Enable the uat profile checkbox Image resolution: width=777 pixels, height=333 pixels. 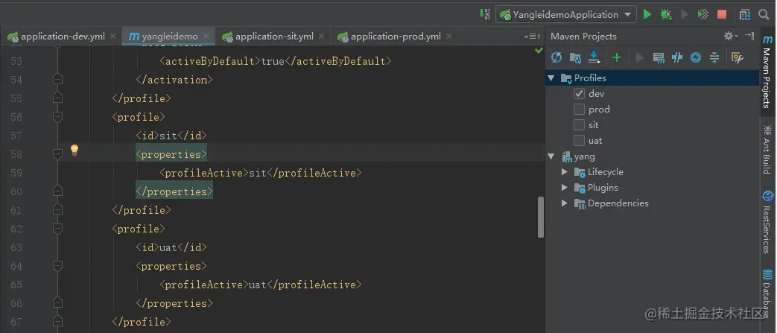[x=579, y=141]
